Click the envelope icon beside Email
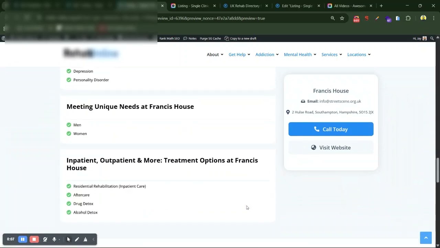The width and height of the screenshot is (440, 248). pos(303,101)
